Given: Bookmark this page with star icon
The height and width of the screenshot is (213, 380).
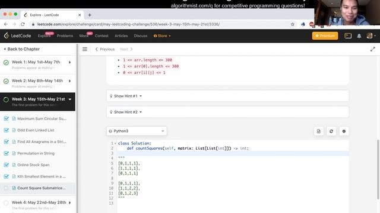Looking at the screenshot, I should (x=293, y=24).
